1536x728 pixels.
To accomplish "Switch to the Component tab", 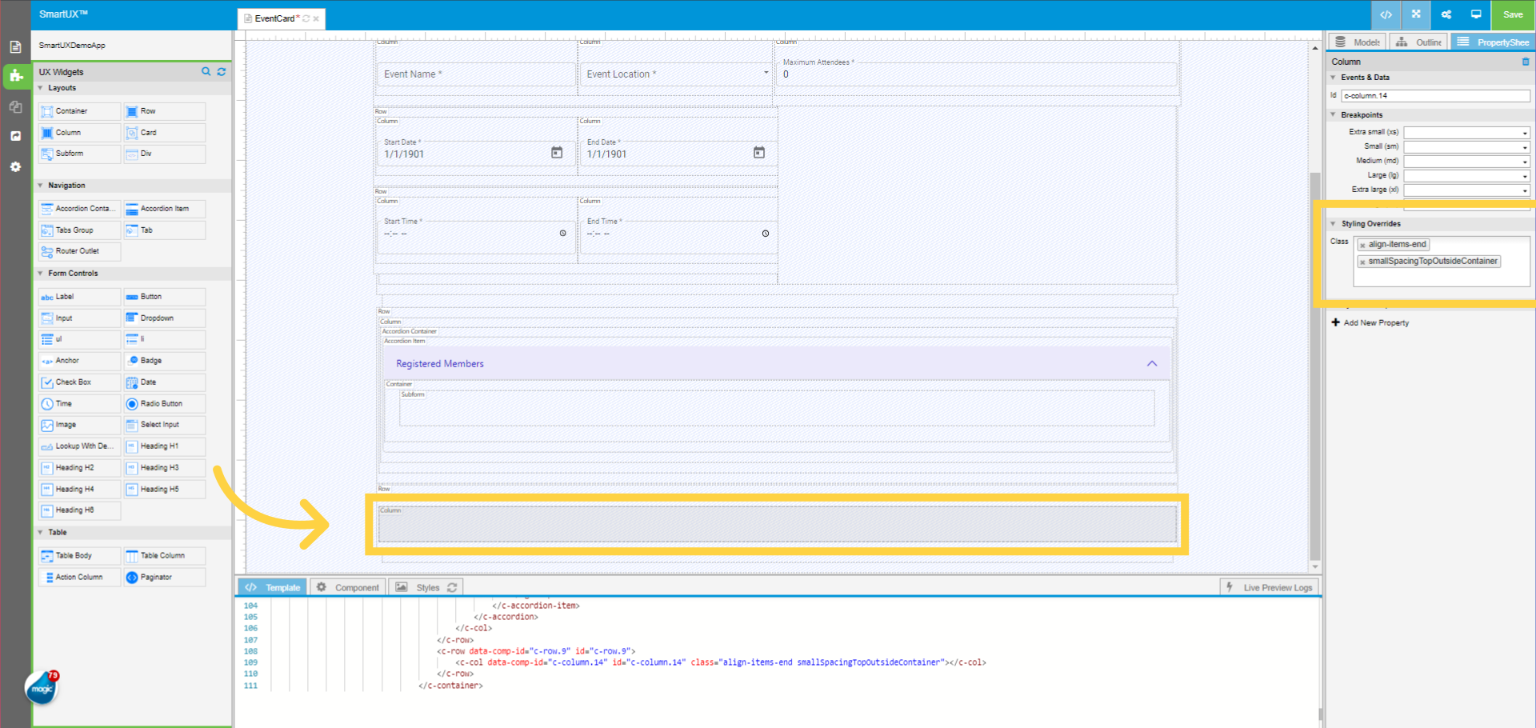I will 348,587.
